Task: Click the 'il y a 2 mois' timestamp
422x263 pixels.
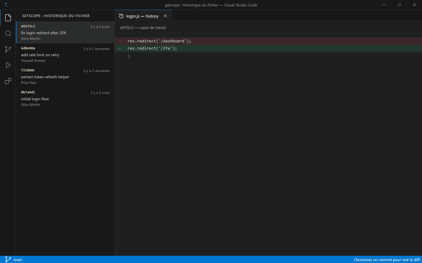Action: 100,93
